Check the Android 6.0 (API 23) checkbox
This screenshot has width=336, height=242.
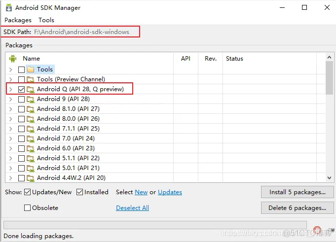pos(21,148)
